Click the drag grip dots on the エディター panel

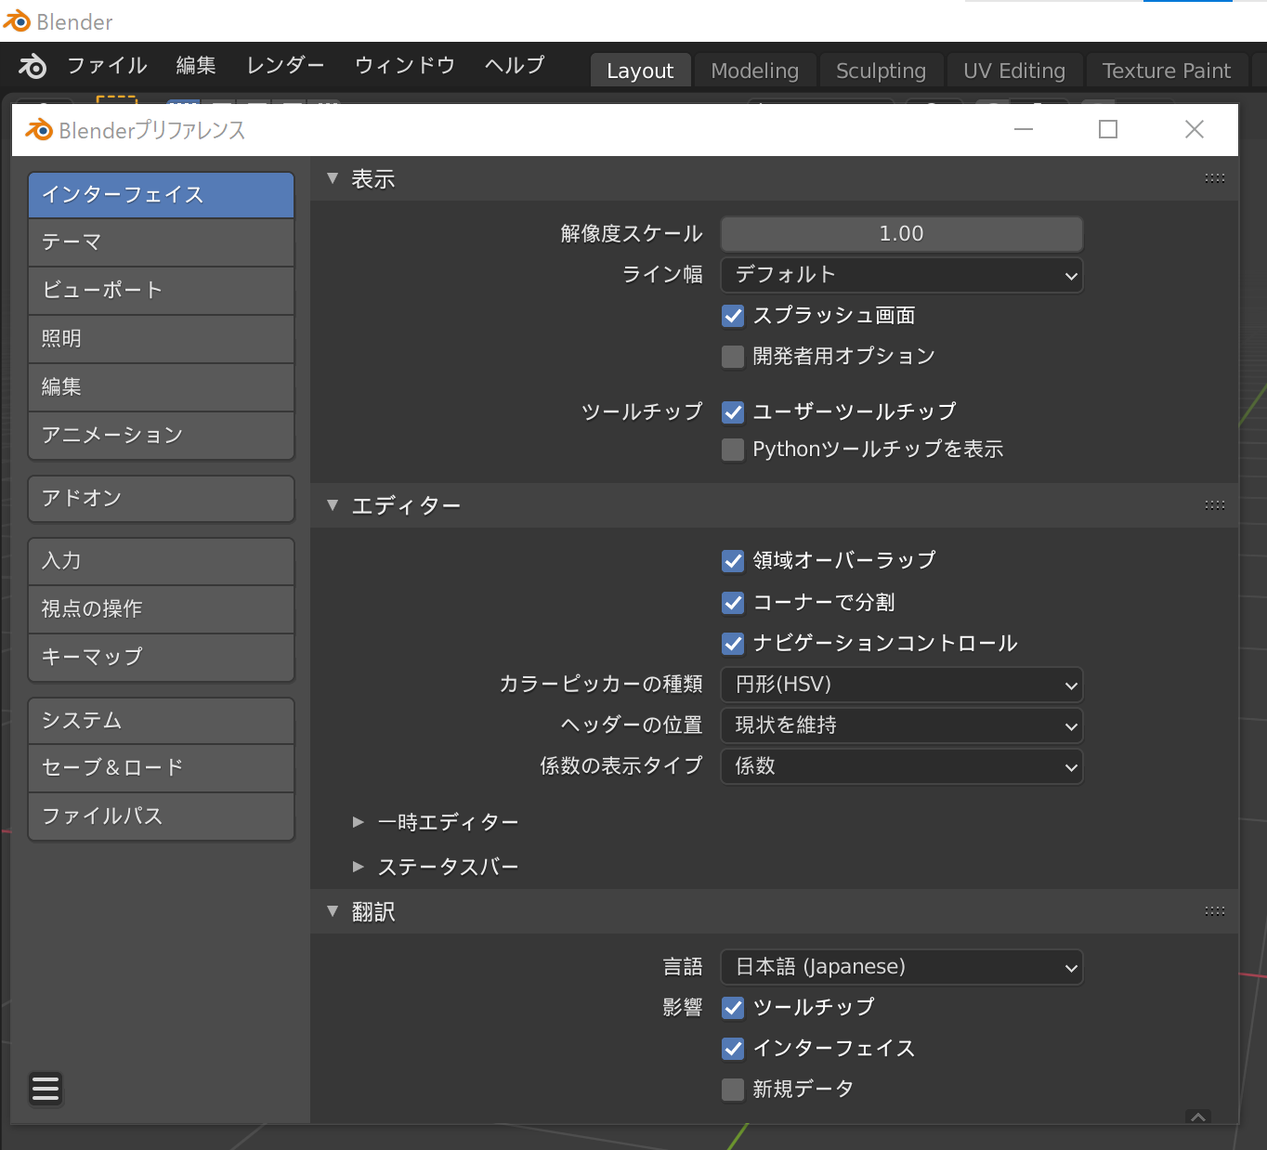[1214, 505]
